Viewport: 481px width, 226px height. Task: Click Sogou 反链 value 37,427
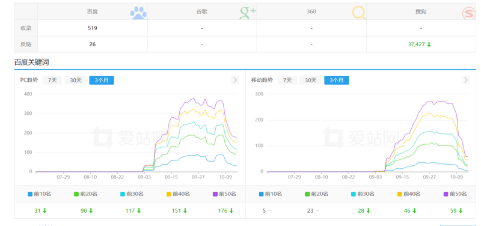point(416,44)
